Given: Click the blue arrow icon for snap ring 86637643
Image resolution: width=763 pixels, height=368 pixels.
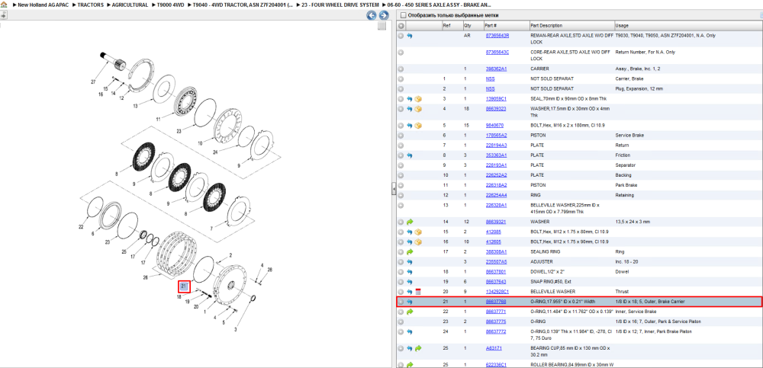Looking at the screenshot, I should (410, 281).
